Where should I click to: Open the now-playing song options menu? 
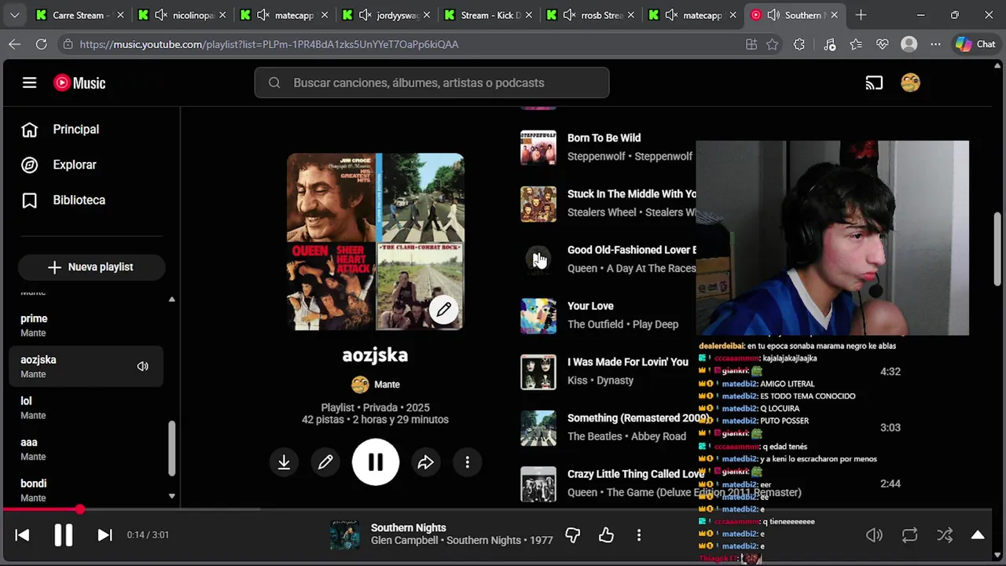pyautogui.click(x=639, y=535)
